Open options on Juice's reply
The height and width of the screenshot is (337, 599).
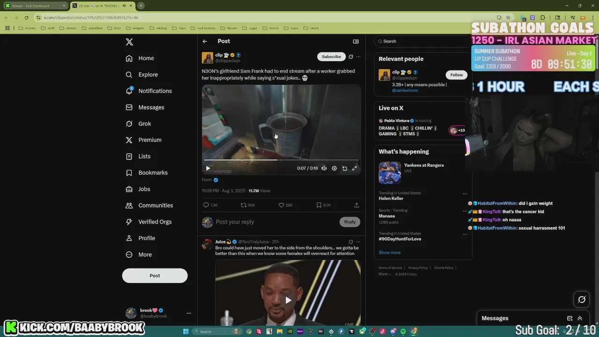coord(358,242)
